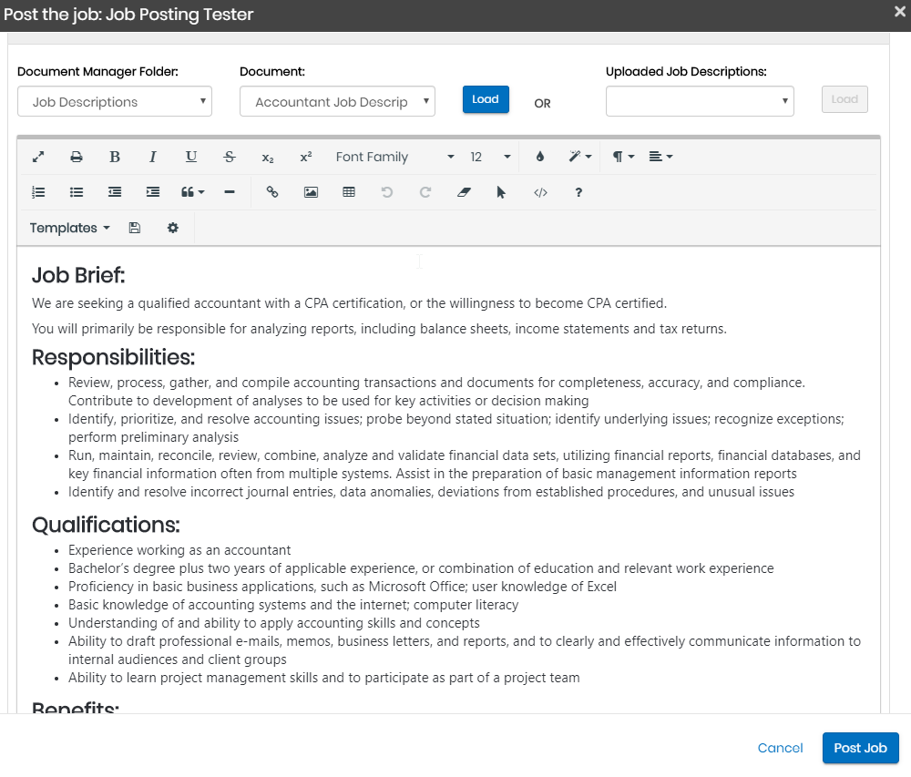Image resolution: width=911 pixels, height=777 pixels.
Task: Click the Cancel link
Action: click(x=780, y=748)
